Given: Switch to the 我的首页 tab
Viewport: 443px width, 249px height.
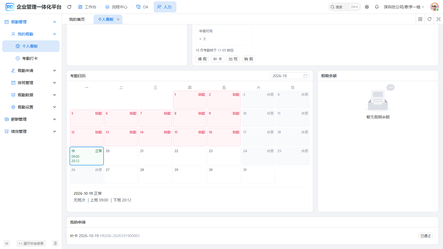Looking at the screenshot, I should pos(77,19).
